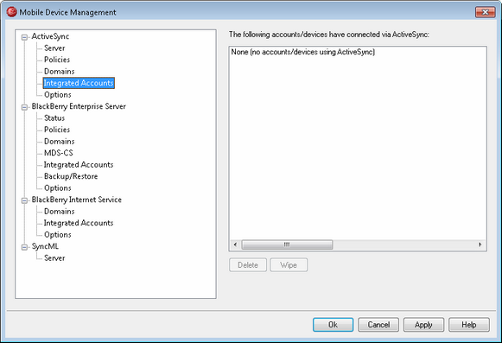The width and height of the screenshot is (502, 343).
Task: Select BlackBerry Enterprise Server root item
Action: click(x=79, y=106)
